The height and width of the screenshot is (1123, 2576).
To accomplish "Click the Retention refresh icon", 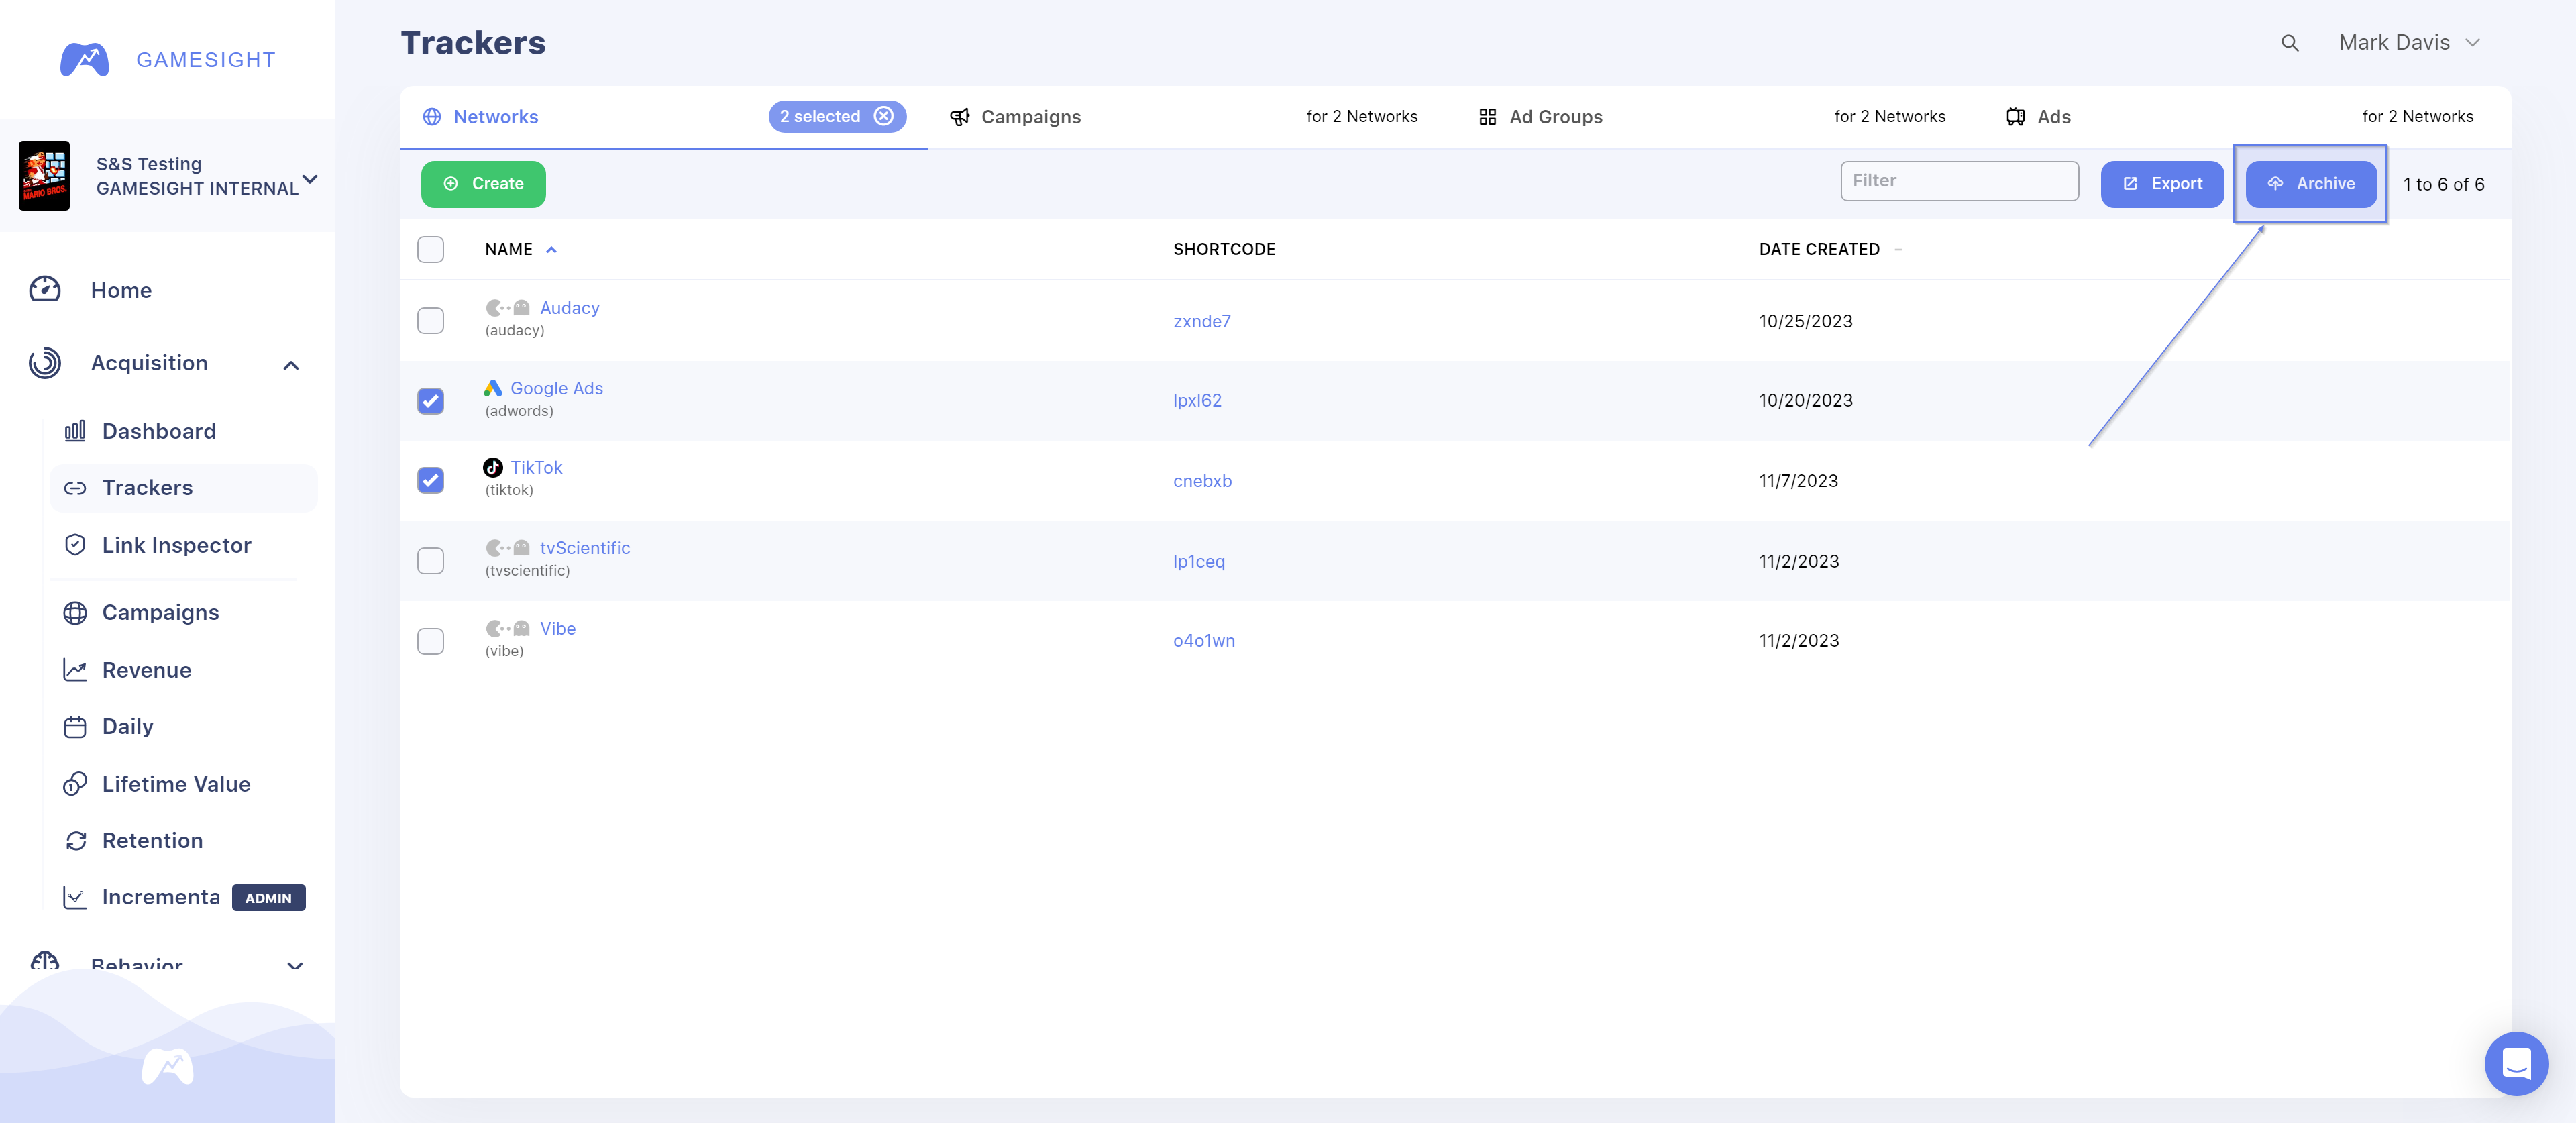I will (75, 841).
